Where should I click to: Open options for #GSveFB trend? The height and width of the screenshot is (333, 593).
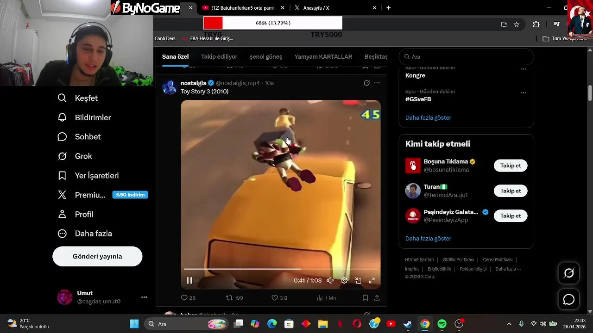(524, 92)
